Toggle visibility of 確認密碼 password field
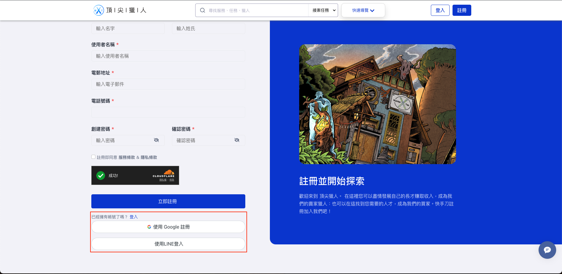This screenshot has height=274, width=562. coord(237,140)
